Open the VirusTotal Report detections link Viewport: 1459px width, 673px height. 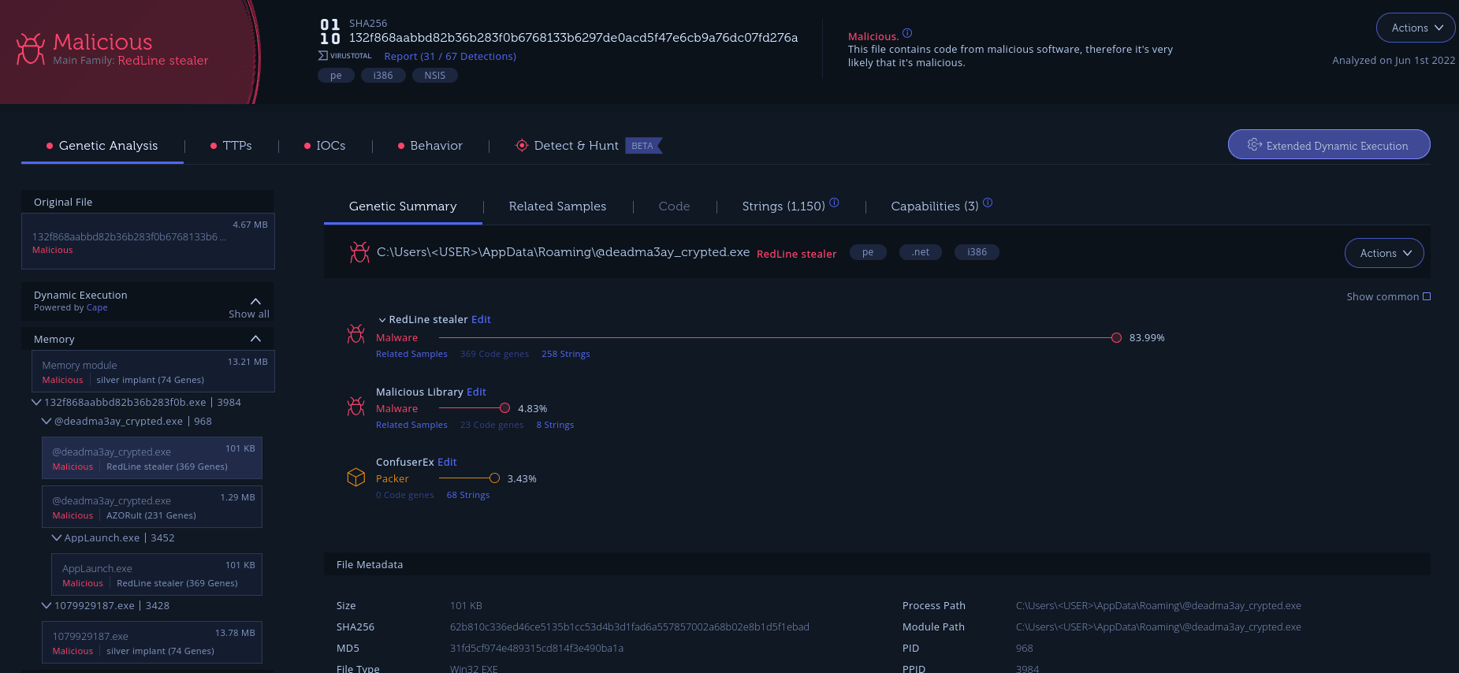click(x=450, y=56)
